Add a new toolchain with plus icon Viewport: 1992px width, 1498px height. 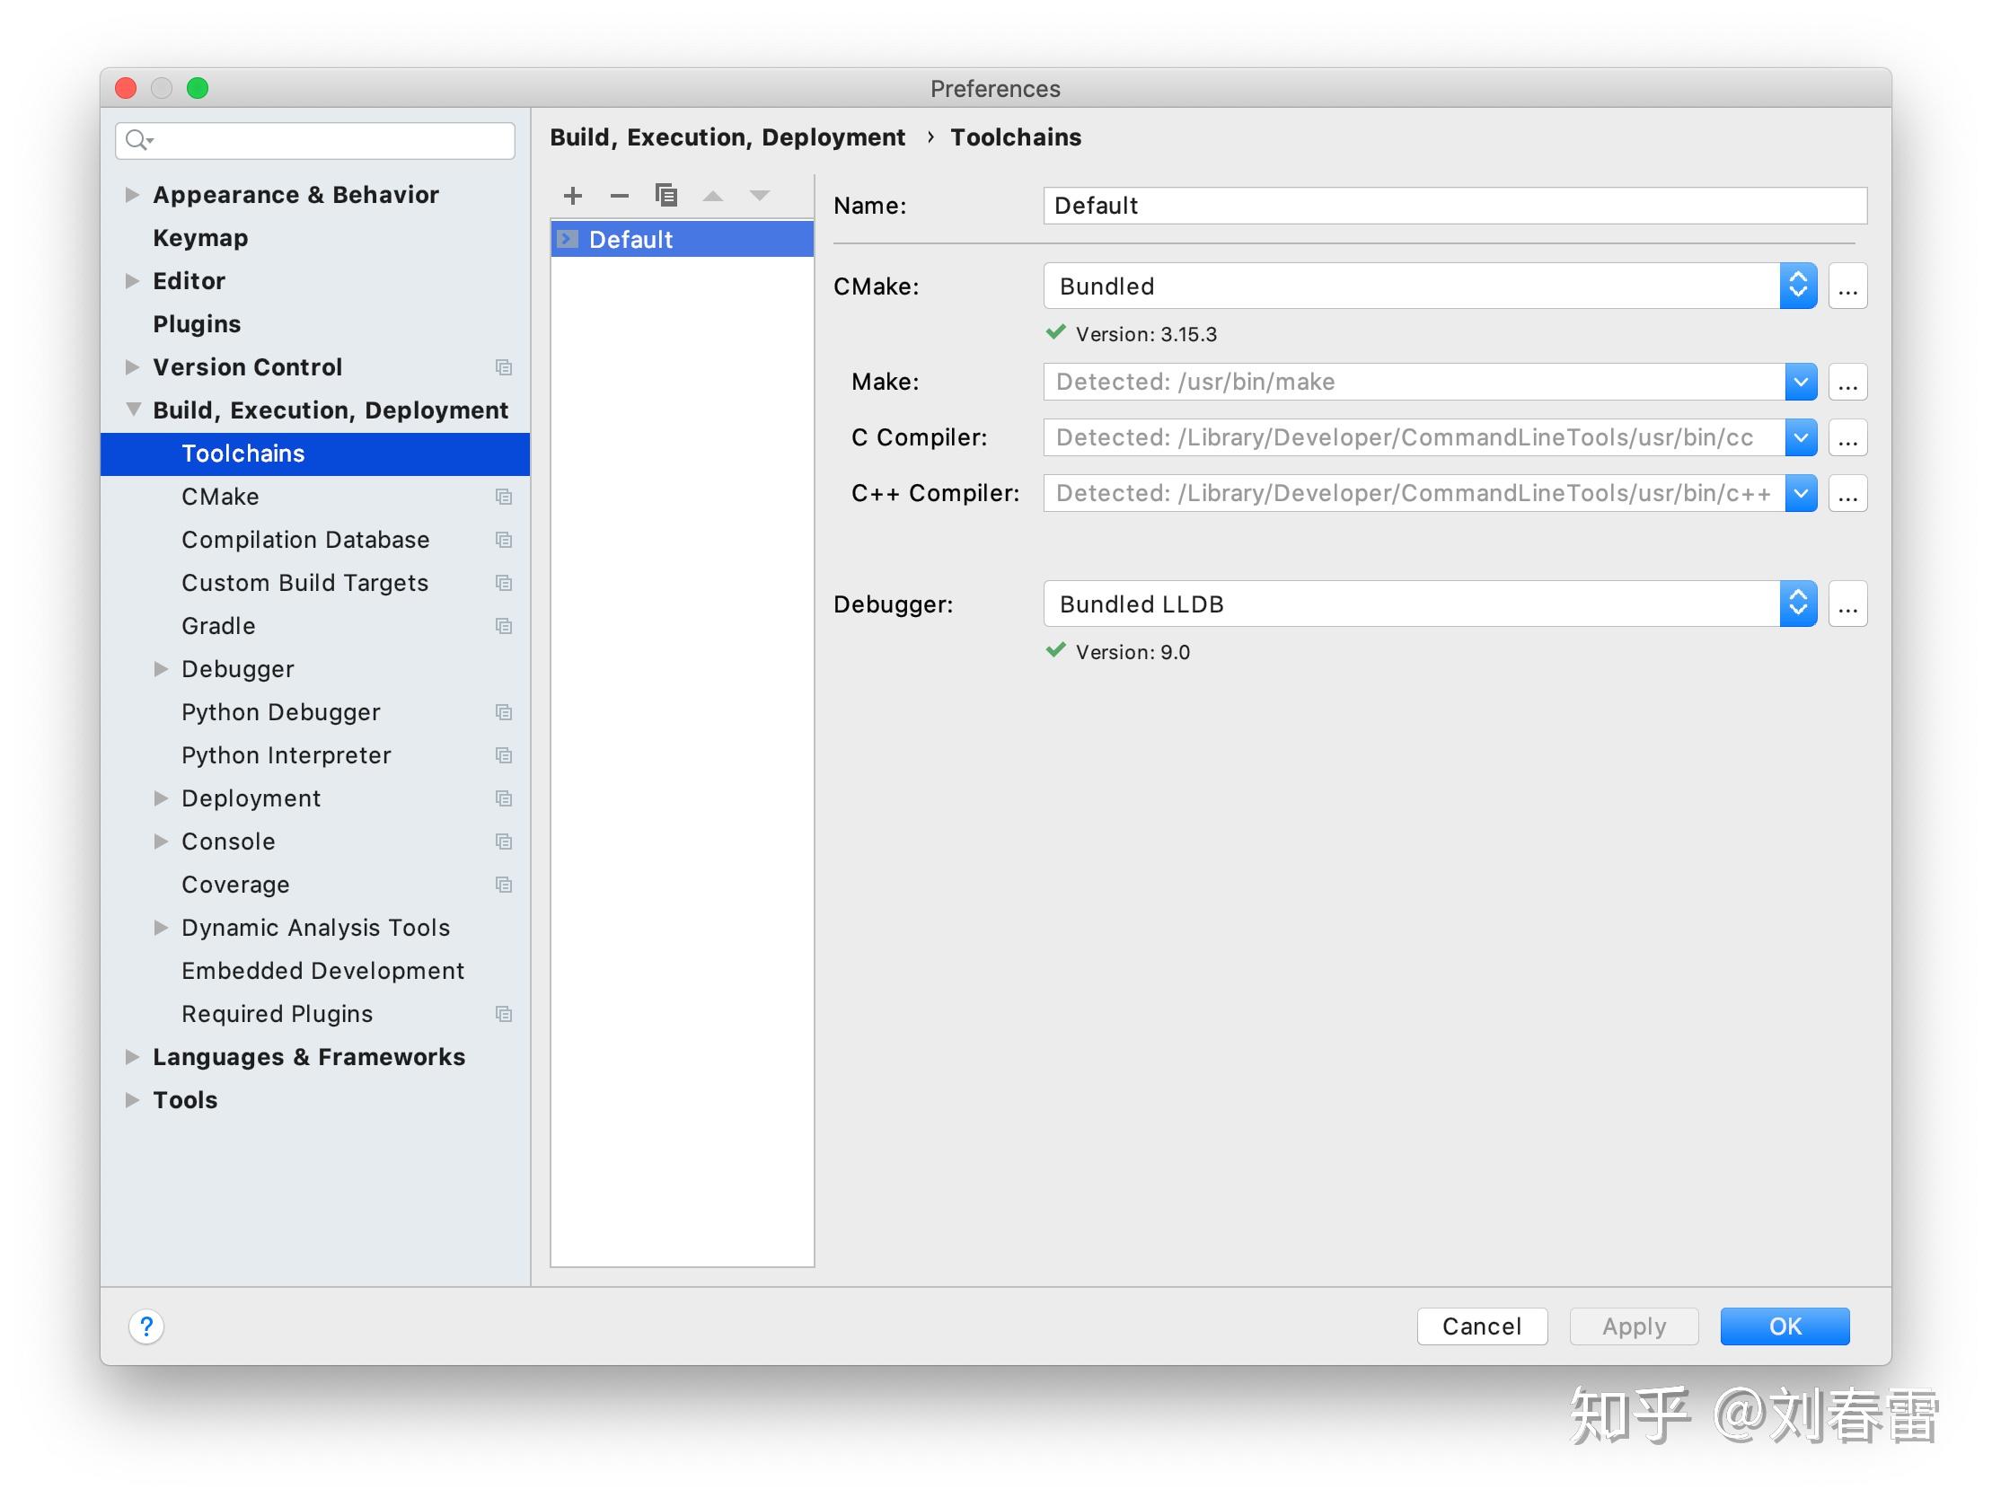(x=573, y=196)
